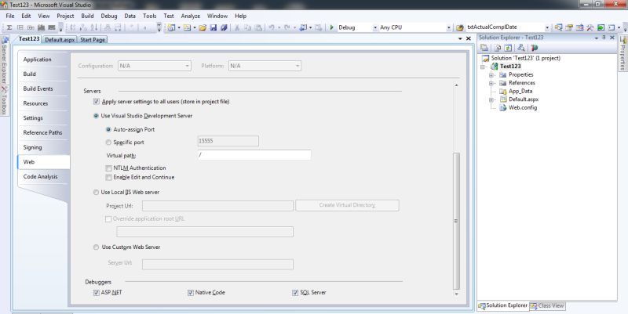Click the Find in Files icon beside txtActualComplDate
The width and height of the screenshot is (628, 314).
(459, 27)
